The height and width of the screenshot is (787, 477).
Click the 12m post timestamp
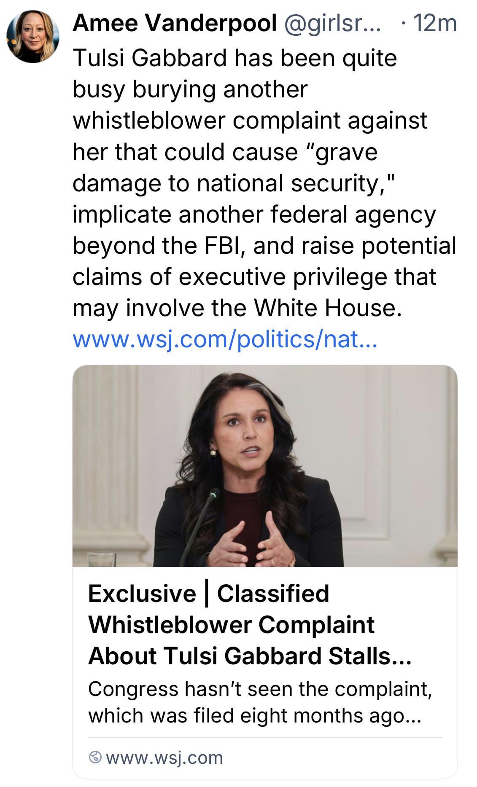(x=435, y=23)
